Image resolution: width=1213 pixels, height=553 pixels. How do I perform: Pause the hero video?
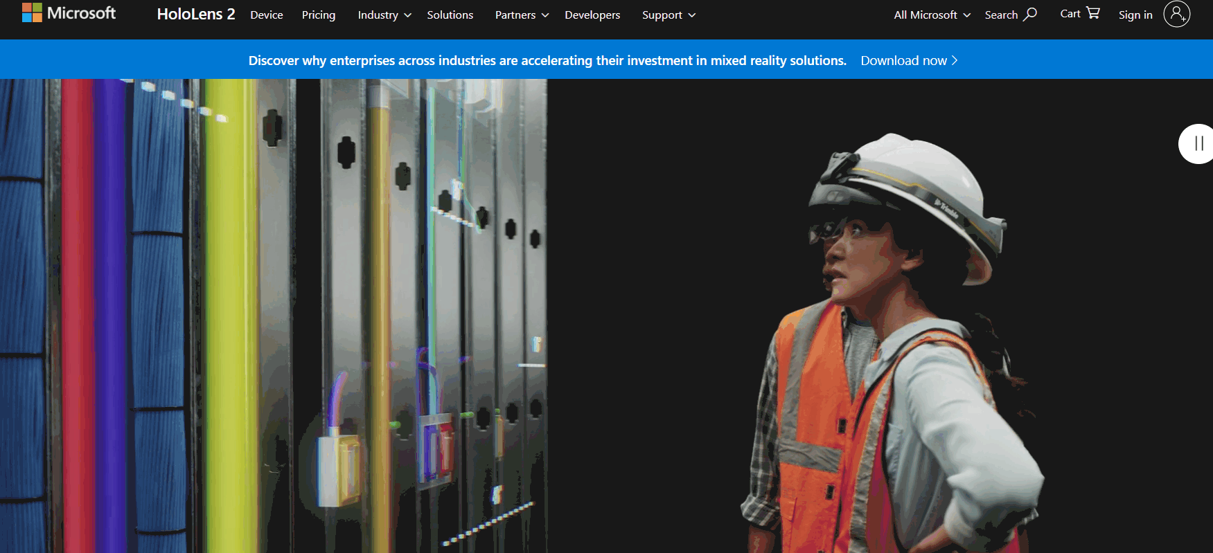tap(1198, 143)
